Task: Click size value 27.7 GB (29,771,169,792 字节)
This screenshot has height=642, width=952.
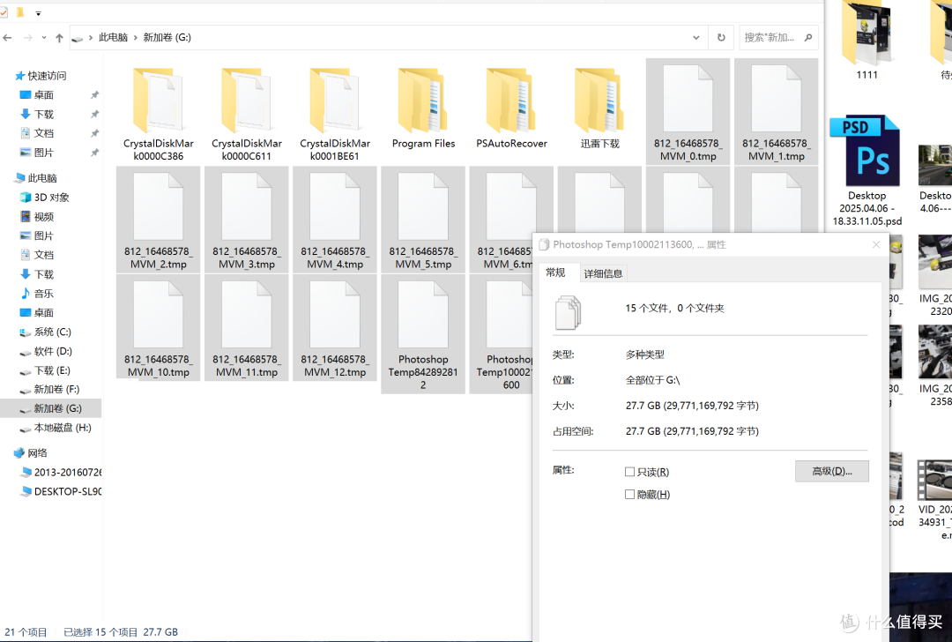Action: pos(692,406)
